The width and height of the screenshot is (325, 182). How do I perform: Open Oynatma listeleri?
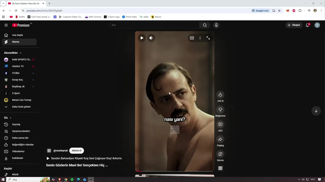19,131
